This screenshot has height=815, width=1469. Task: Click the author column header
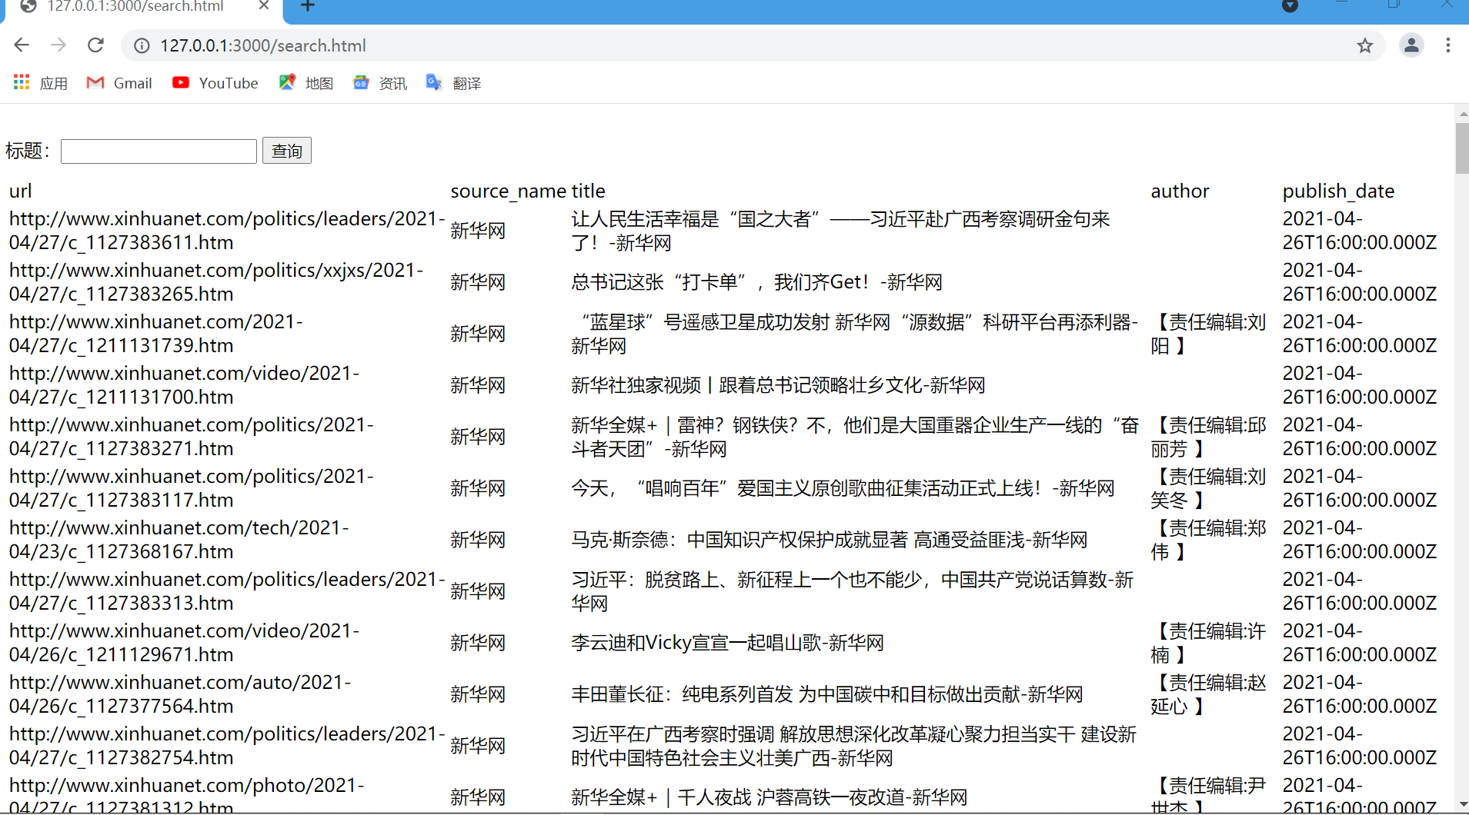click(x=1180, y=191)
